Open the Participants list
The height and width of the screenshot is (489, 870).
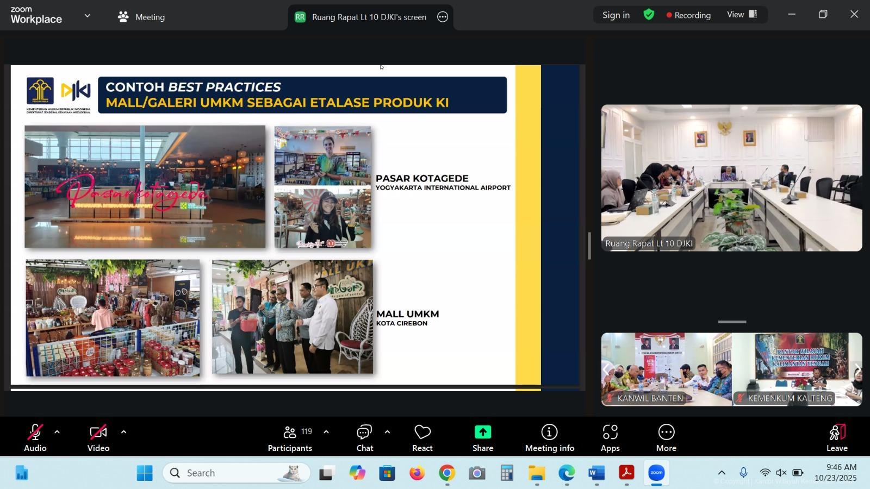click(290, 438)
